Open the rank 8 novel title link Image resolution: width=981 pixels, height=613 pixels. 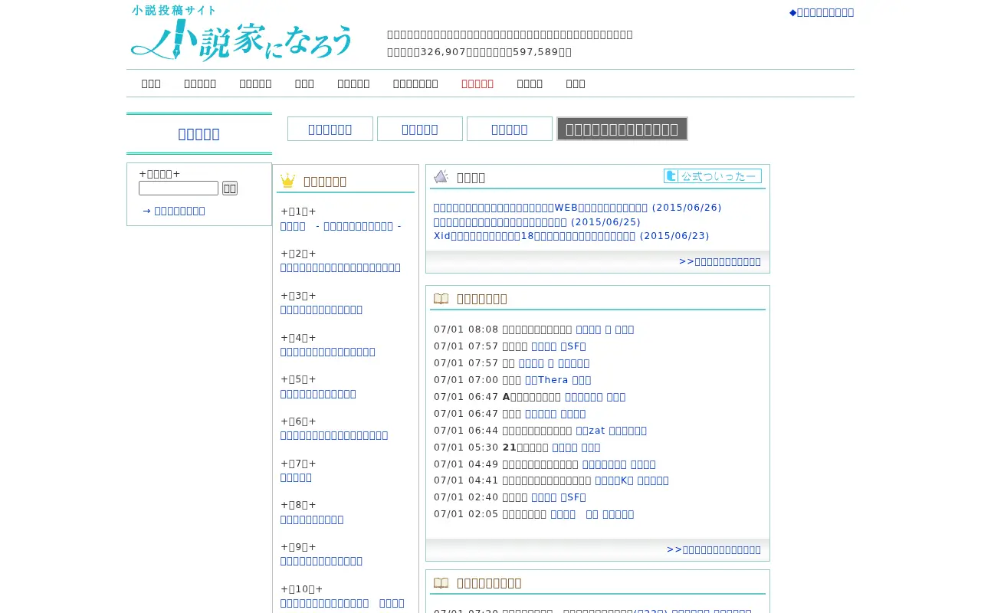[x=312, y=520]
